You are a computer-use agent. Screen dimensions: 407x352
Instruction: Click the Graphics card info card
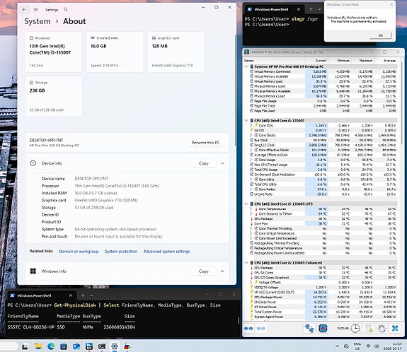click(176, 52)
